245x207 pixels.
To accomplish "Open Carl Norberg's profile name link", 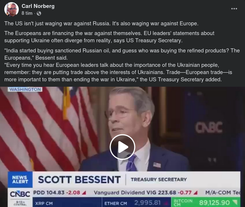I will pos(38,6).
